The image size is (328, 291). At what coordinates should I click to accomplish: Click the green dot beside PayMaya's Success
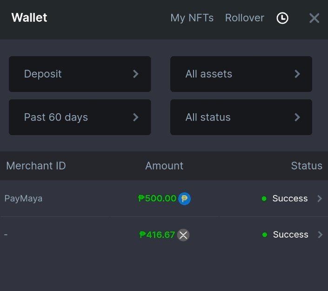tap(264, 199)
